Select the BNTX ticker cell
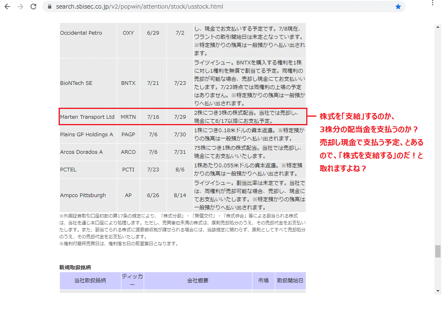Image resolution: width=443 pixels, height=315 pixels. click(x=128, y=83)
